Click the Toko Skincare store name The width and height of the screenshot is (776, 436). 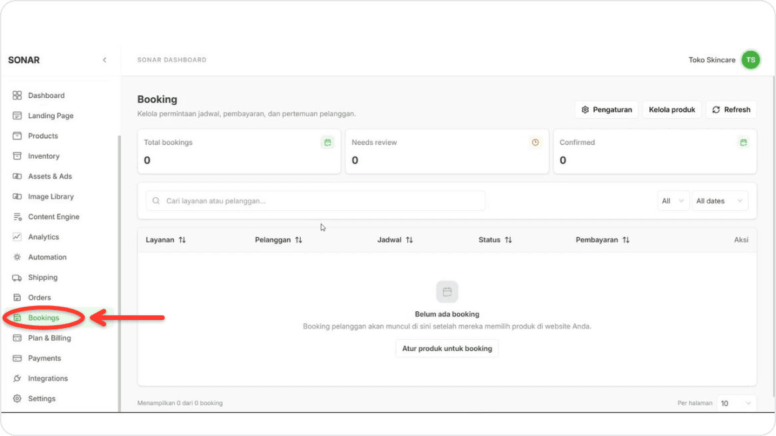(711, 60)
